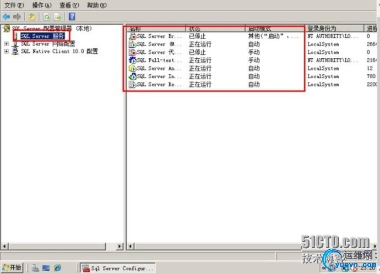The height and width of the screenshot is (274, 380).
Task: Expand the SQL Server 网络配置 node
Action: [7, 44]
